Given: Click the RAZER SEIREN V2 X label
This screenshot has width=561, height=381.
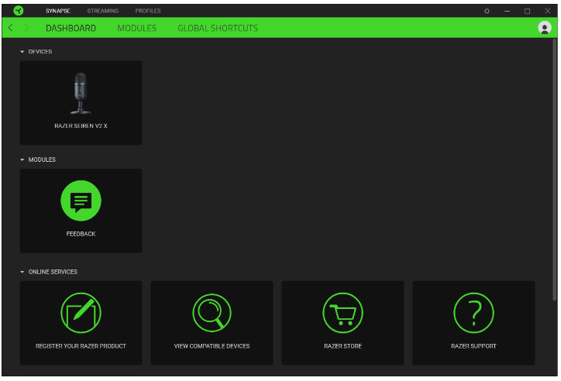Looking at the screenshot, I should 81,125.
